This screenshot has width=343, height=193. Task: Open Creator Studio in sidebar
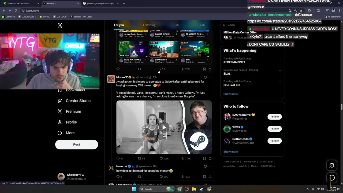(74, 101)
